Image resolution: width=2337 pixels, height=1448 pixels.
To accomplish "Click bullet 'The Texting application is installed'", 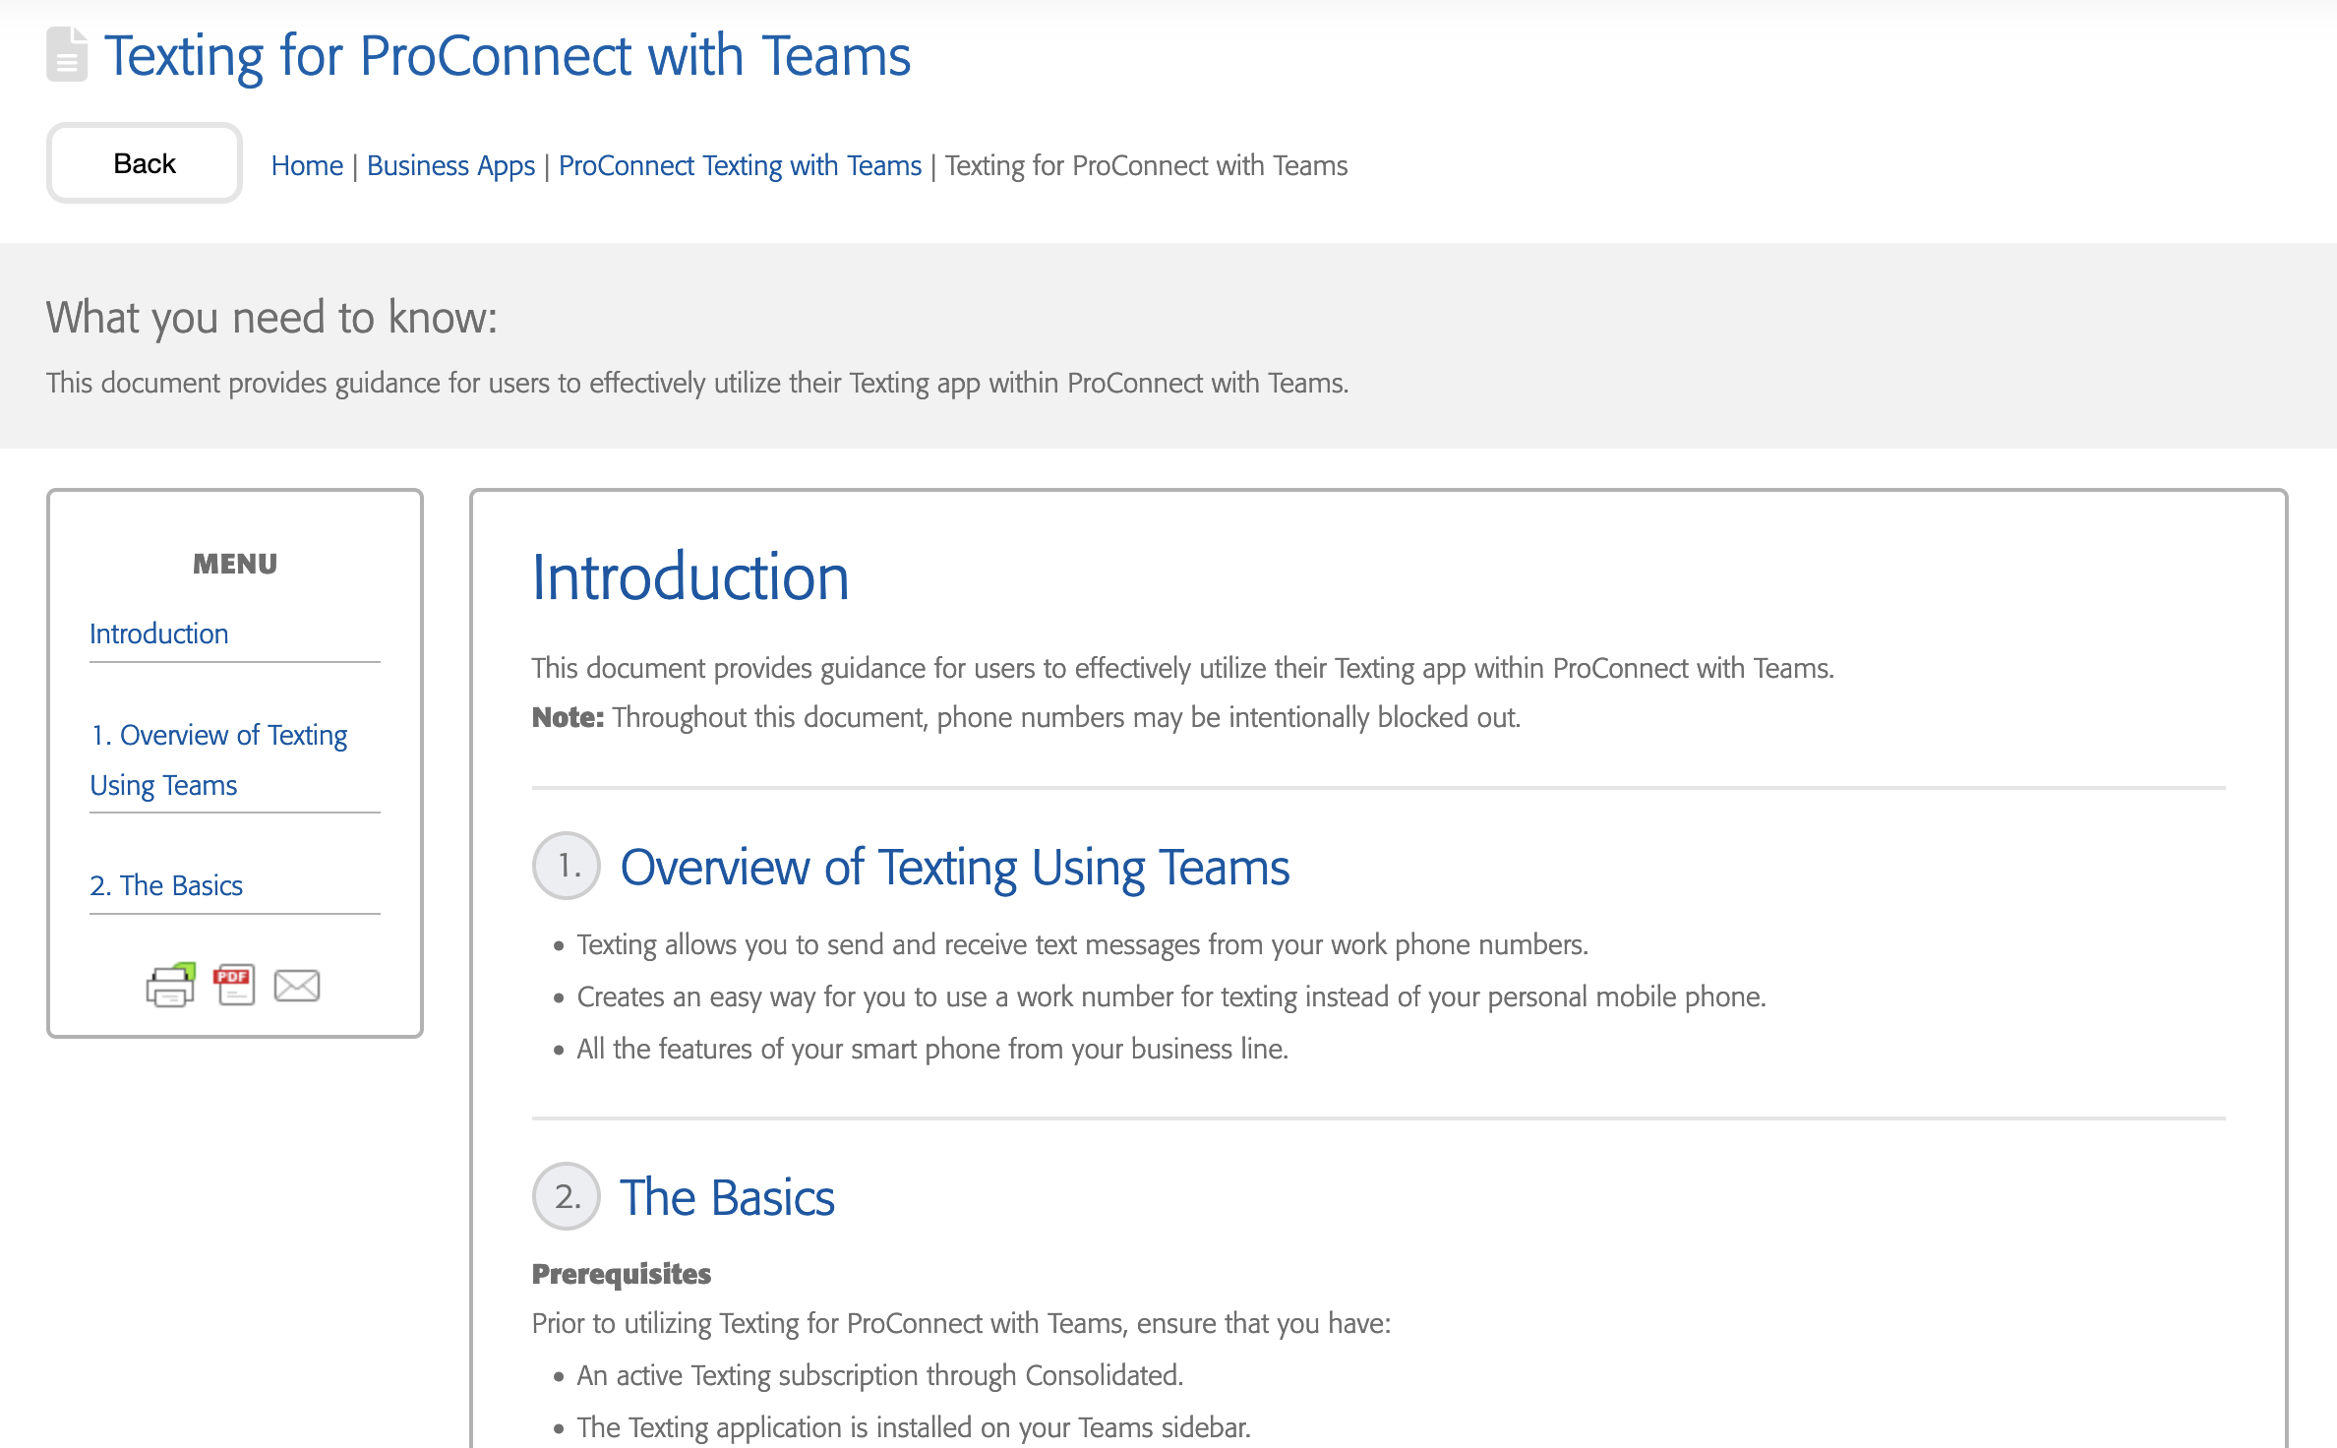I will [x=914, y=1427].
